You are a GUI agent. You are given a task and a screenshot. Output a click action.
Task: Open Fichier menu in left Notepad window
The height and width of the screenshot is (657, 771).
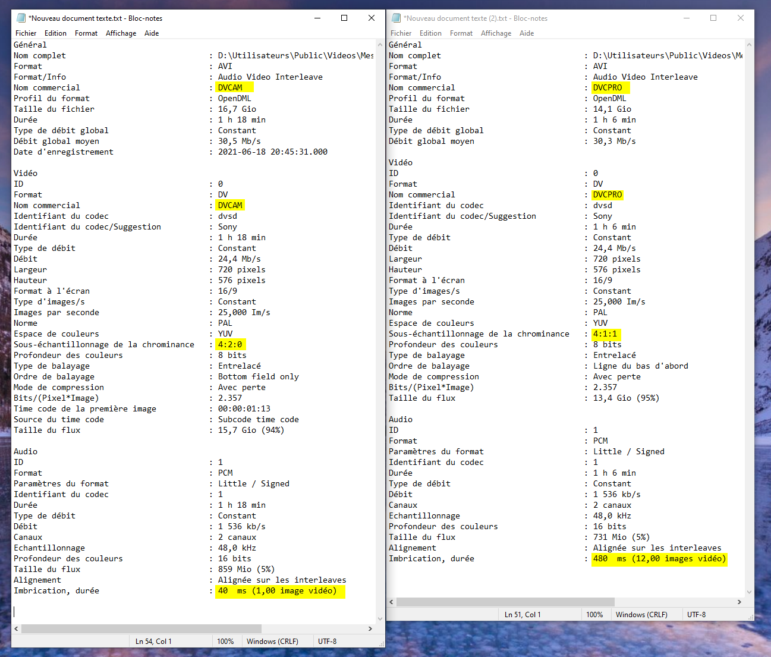(26, 33)
